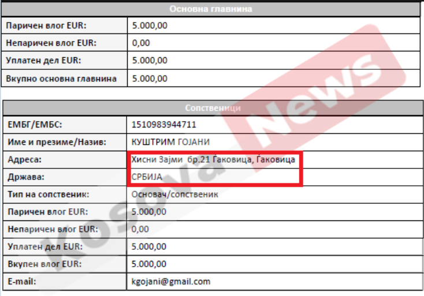Select the Основач/сопственик owner type value
The width and height of the screenshot is (424, 296).
pos(175,194)
